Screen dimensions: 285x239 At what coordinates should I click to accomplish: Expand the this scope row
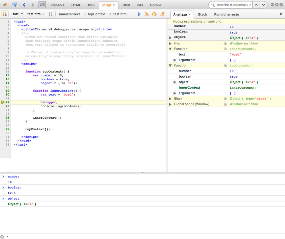(170, 43)
